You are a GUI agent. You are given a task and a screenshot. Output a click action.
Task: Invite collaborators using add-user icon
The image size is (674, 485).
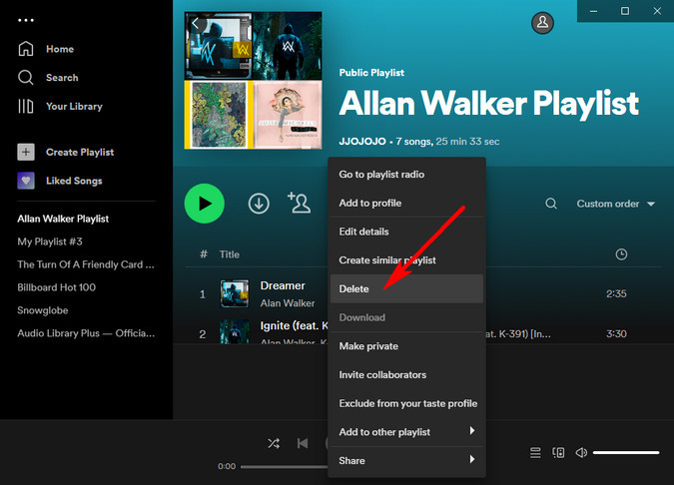point(299,203)
